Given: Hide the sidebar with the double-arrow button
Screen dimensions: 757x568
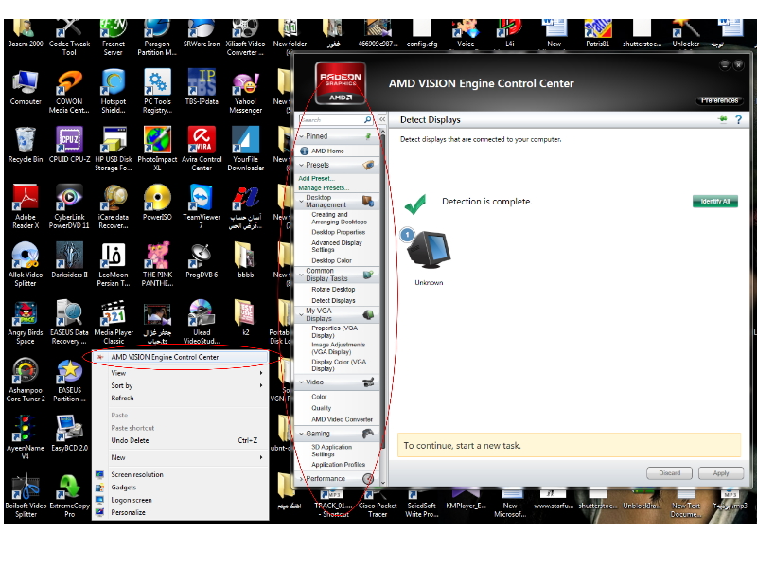Looking at the screenshot, I should pyautogui.click(x=382, y=119).
